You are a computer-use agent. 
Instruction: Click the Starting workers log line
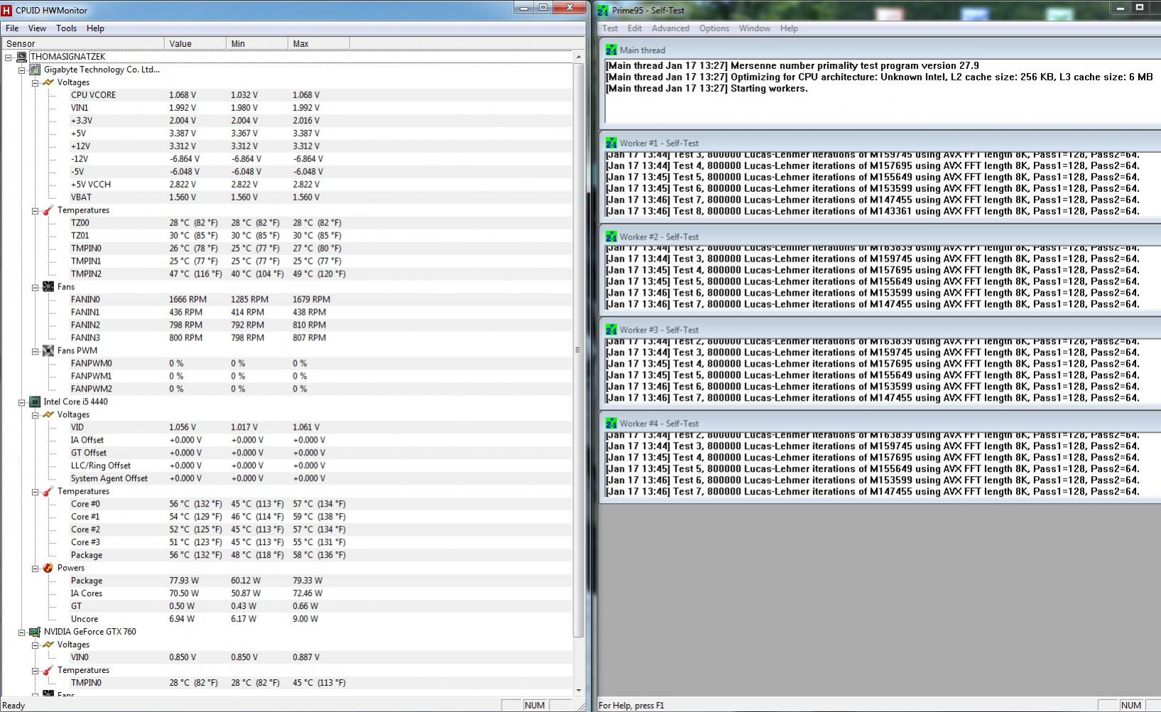tap(707, 89)
